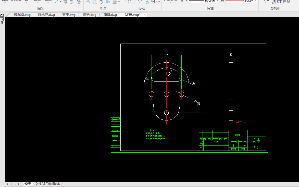
Task: Switch to the 装配图.dwg tab
Action: 22,15
